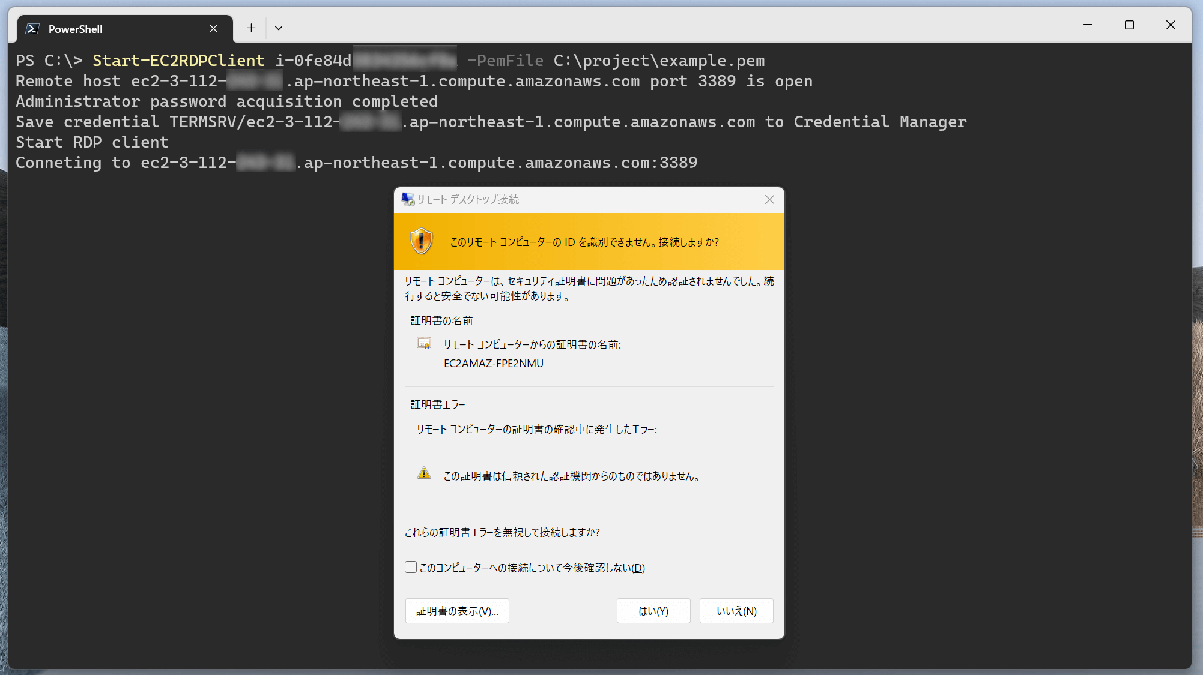1203x675 pixels.
Task: Click the certificate icon near name label
Action: [x=424, y=344]
